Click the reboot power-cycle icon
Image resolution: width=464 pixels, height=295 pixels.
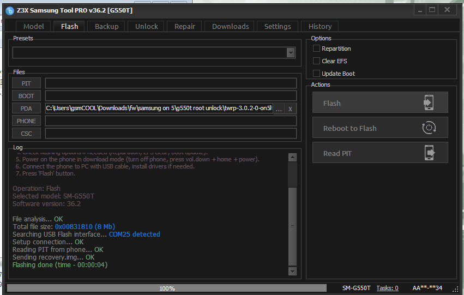[x=429, y=128]
